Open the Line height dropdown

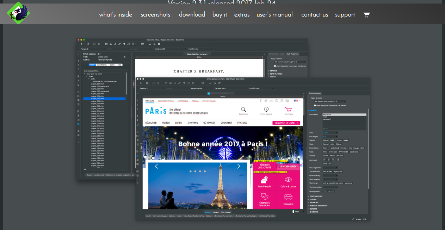tap(330, 136)
